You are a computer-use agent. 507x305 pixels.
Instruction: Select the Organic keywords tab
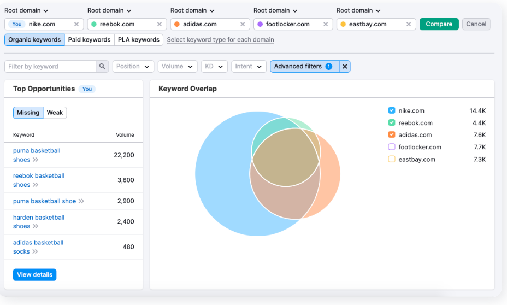tap(34, 40)
